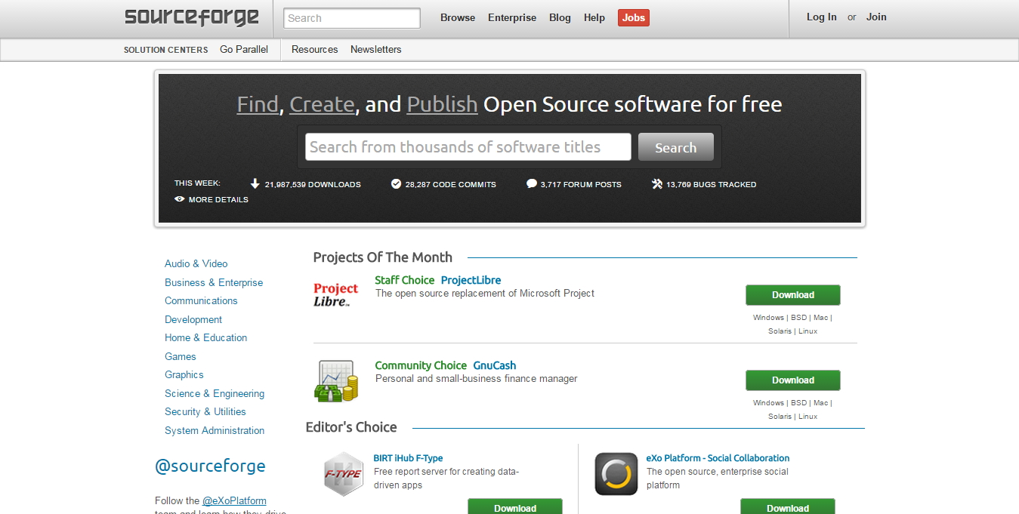Click the red Jobs button
The height and width of the screenshot is (514, 1019).
tap(634, 18)
